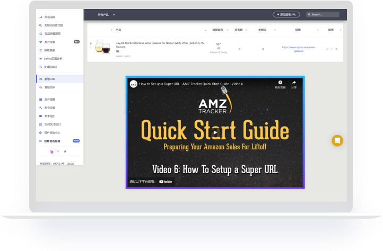
Task: Click the sales rank value 507
Action: (x=219, y=44)
